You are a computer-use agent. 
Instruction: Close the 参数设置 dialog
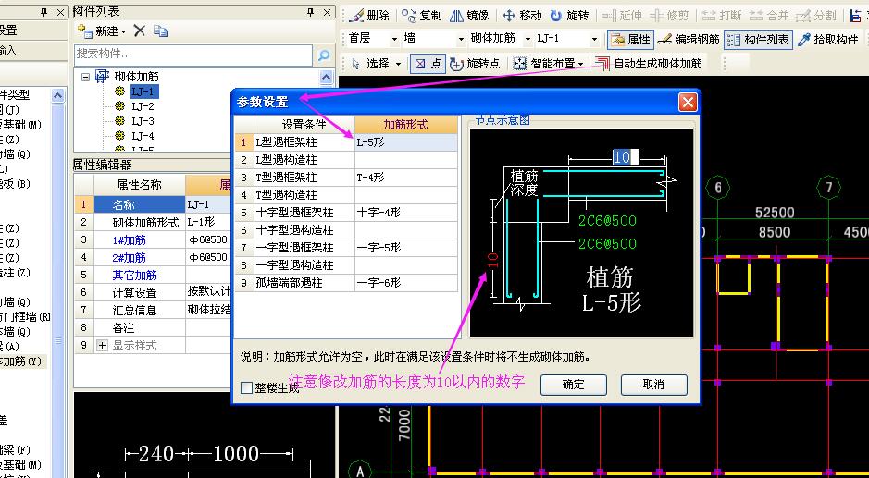[688, 103]
